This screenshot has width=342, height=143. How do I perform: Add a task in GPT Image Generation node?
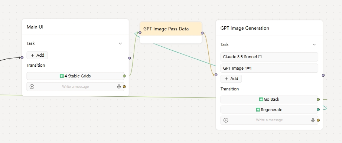coord(231,79)
